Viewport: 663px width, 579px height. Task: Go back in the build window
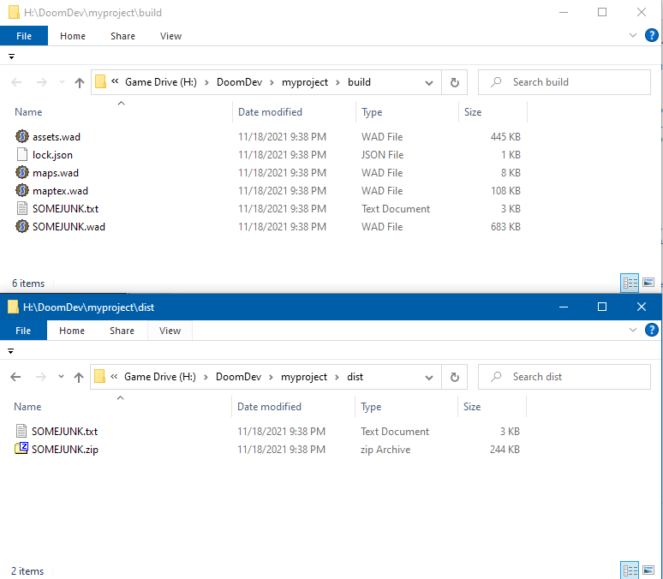click(16, 82)
